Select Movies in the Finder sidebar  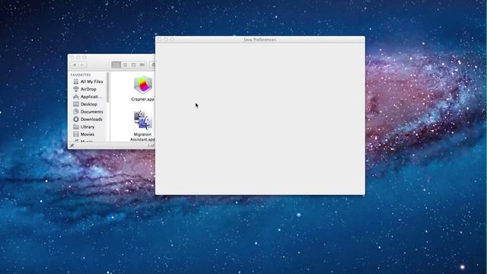click(84, 135)
